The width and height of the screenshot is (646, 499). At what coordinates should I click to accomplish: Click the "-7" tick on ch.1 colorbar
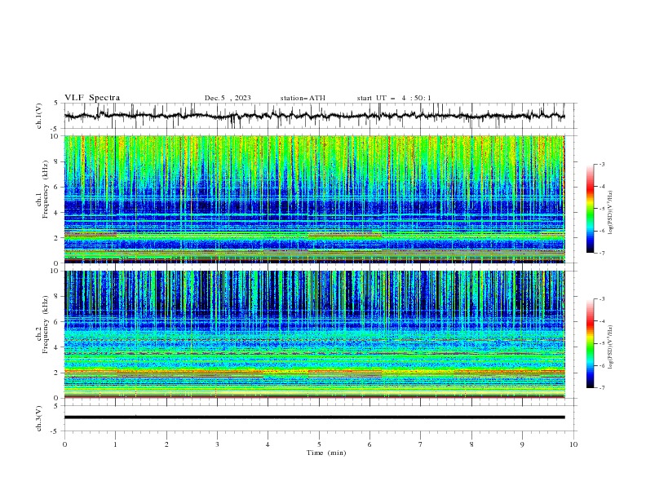coord(601,253)
